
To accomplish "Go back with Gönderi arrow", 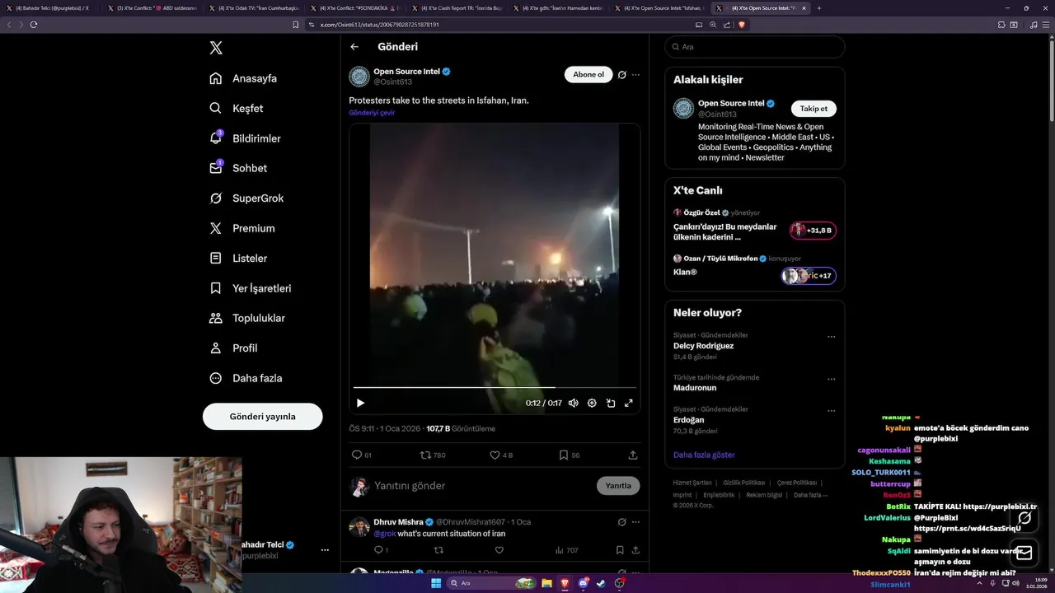I will coord(354,47).
